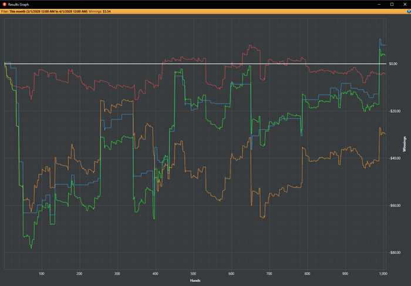Click the $0.00 y-axis label
Viewport: 411px width, 286px height.
tap(393, 63)
